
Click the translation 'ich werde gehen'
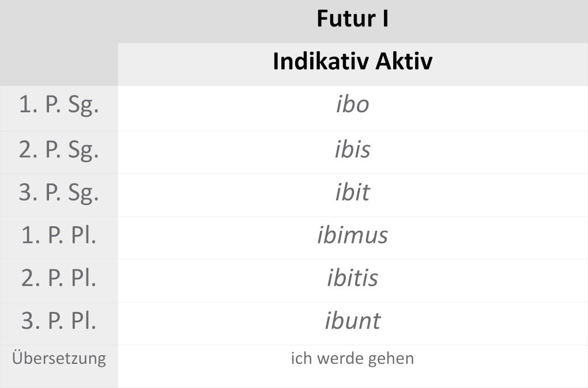pos(352,359)
